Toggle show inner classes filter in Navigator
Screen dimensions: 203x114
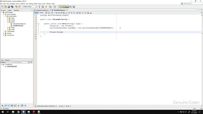(x=15, y=105)
